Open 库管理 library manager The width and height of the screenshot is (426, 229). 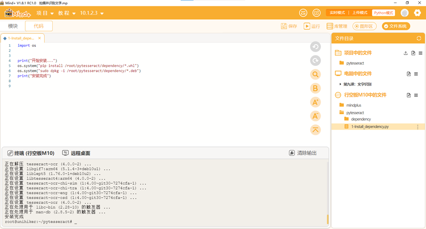click(x=337, y=26)
